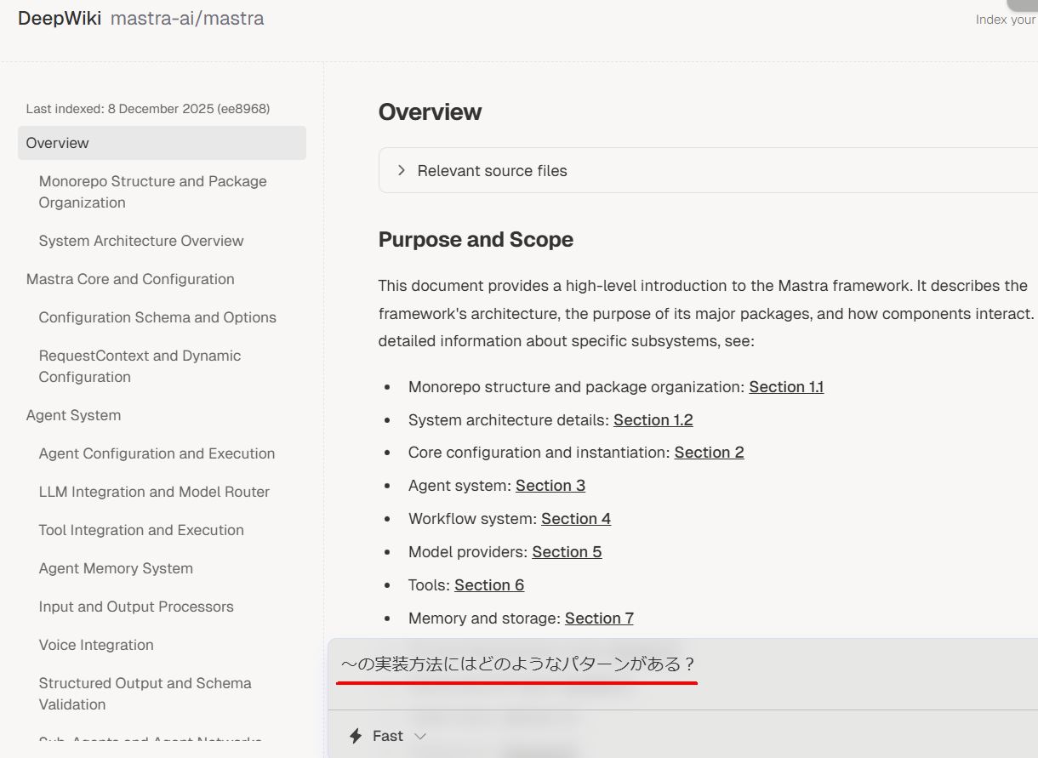The height and width of the screenshot is (758, 1038).
Task: Open Monorepo Structure and Package Organization page
Action: coord(153,191)
